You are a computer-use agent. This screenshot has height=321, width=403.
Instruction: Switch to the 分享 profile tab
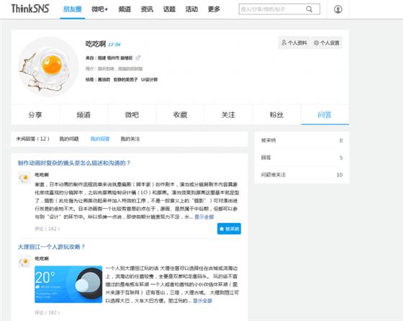pyautogui.click(x=35, y=114)
